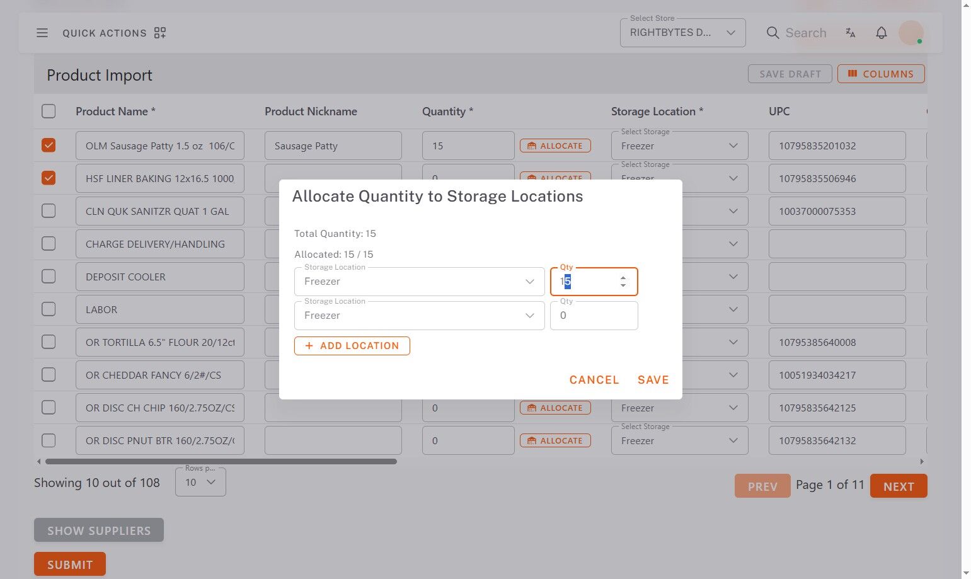Click the Quick Actions grid icon
Viewport: 971px width, 579px height.
160,33
